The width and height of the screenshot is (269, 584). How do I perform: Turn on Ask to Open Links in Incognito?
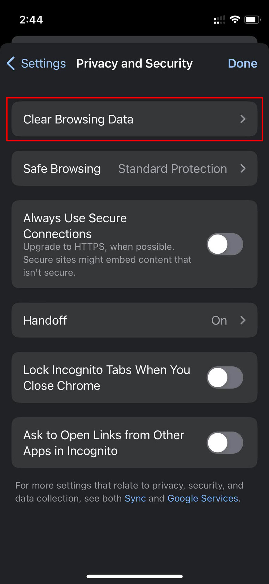click(225, 443)
